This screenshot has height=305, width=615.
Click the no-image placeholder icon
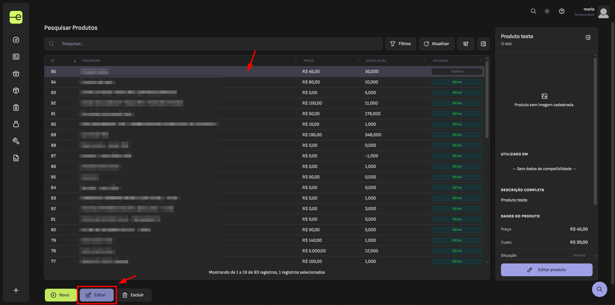click(544, 96)
